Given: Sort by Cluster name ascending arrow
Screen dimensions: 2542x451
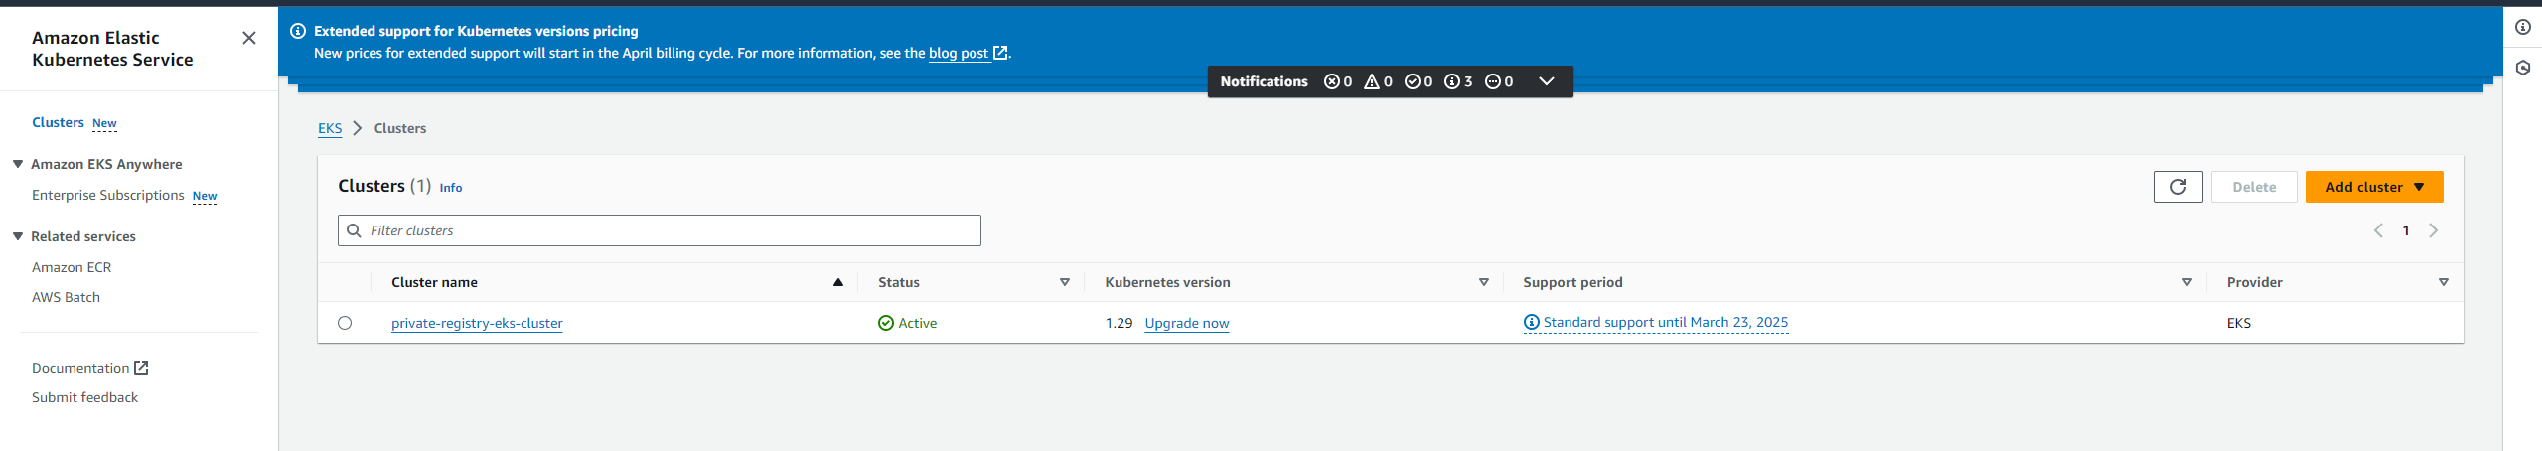Looking at the screenshot, I should pyautogui.click(x=838, y=282).
